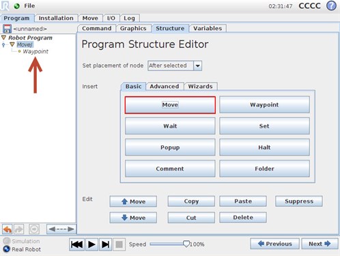This screenshot has width=340, height=256.
Task: Insert a Waypoint node
Action: pyautogui.click(x=264, y=104)
